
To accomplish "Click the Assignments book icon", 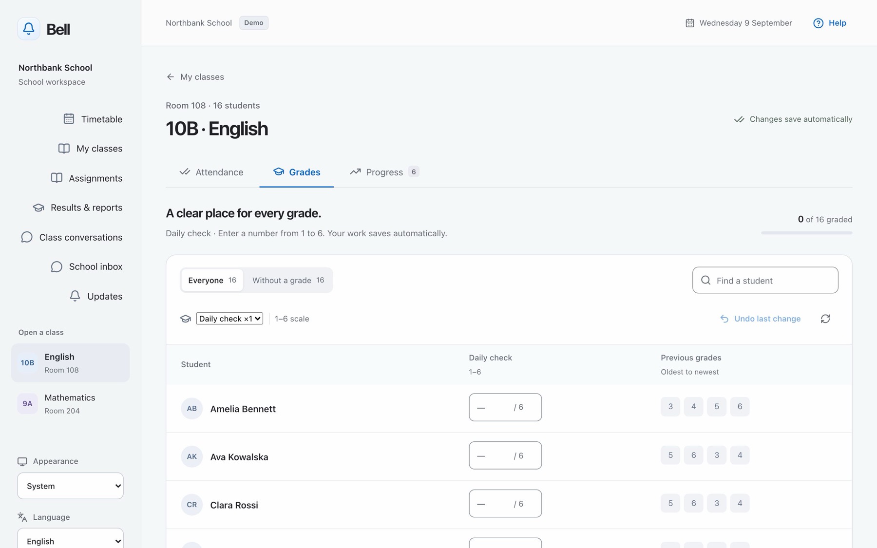I will pos(57,178).
